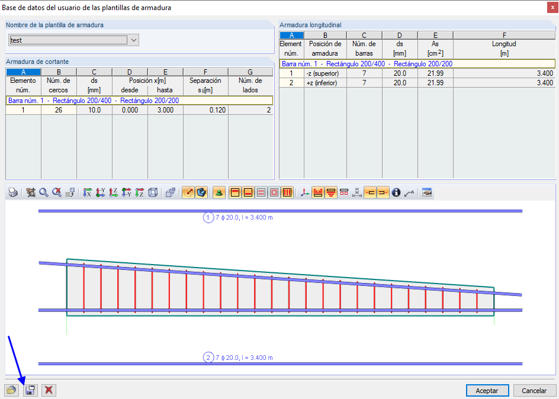Click 'Barra núm. 1' row in shear table
Image resolution: width=559 pixels, height=399 pixels.
tap(139, 101)
